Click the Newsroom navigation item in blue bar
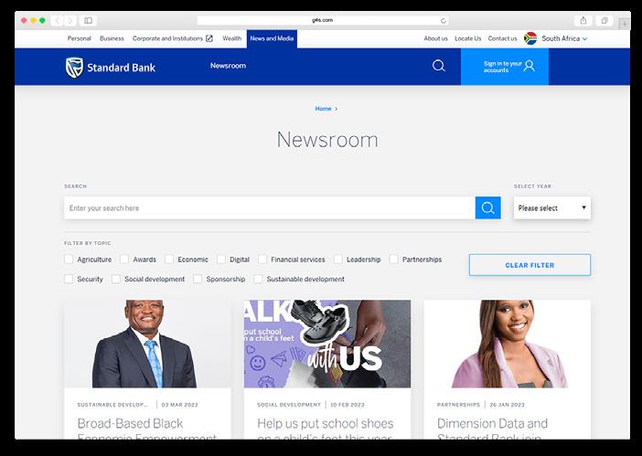 pos(228,66)
